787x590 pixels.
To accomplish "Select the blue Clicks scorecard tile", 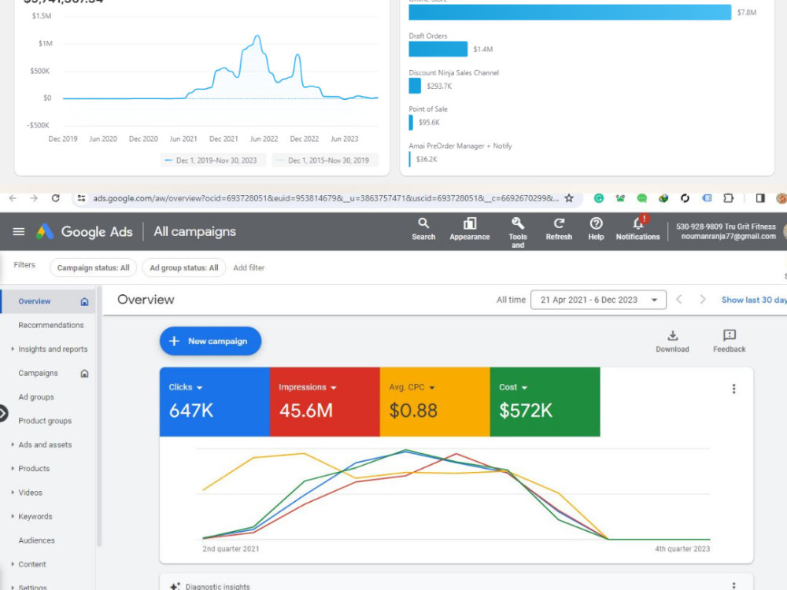I will tap(215, 402).
